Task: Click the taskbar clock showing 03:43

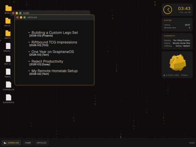Action: tap(192, 143)
